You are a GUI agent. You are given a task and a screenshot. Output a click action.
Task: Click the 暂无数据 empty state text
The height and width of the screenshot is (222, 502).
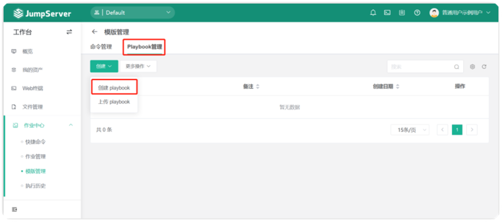[289, 107]
